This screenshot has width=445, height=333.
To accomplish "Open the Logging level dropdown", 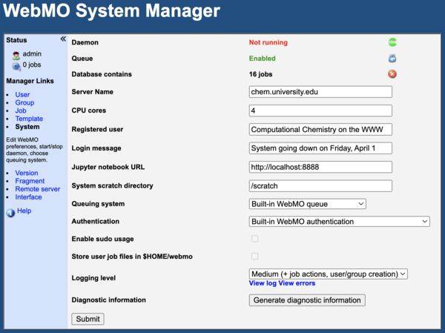I will point(329,274).
